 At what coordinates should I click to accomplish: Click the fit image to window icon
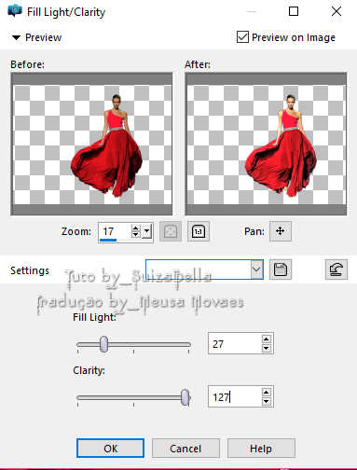click(x=171, y=231)
